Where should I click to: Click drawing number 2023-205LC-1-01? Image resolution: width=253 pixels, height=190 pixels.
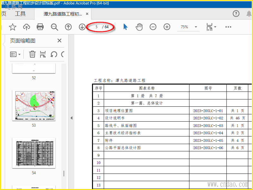point(208,111)
